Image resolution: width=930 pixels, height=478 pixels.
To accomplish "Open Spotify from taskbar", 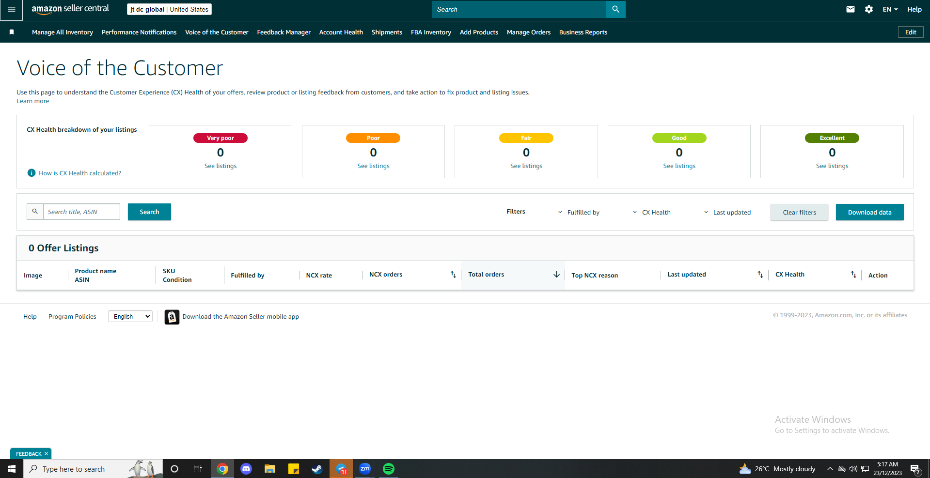I will (x=389, y=469).
